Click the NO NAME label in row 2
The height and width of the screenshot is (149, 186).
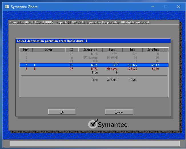112,58
